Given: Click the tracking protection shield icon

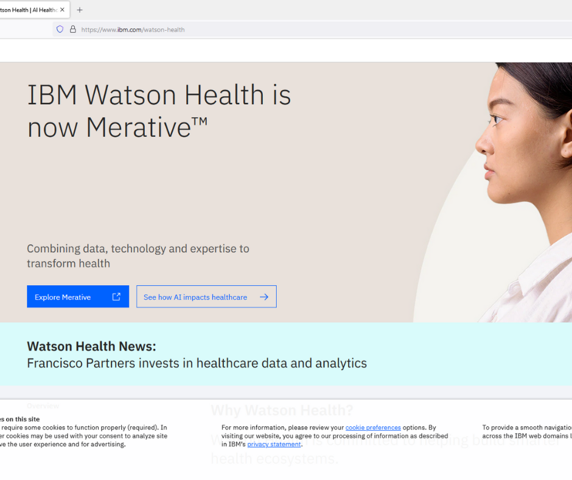Looking at the screenshot, I should tap(60, 29).
